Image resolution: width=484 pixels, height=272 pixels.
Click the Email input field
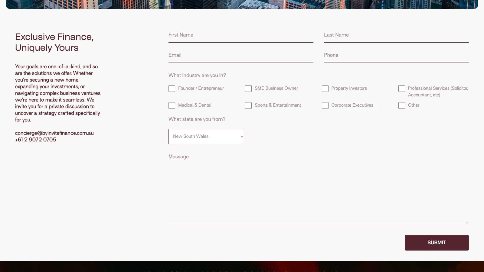241,55
